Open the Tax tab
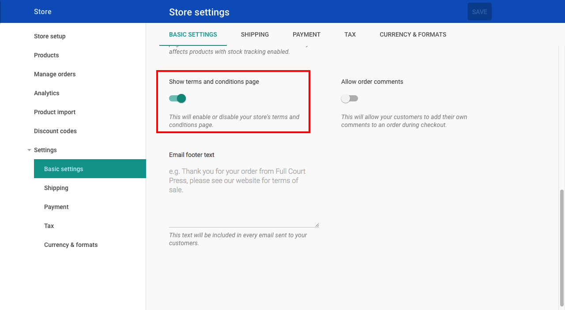The image size is (565, 310). [x=350, y=34]
